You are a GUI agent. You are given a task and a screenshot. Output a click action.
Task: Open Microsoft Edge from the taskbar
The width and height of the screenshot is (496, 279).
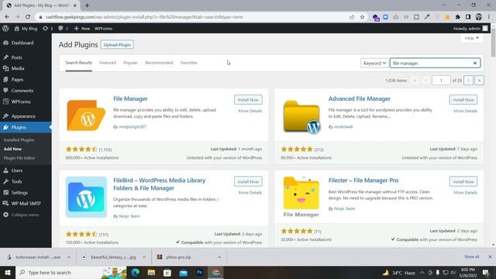coord(135,273)
